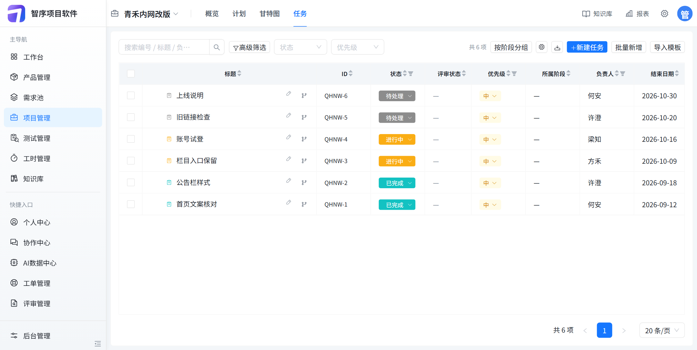Click the edit pencil for 账号试登
The width and height of the screenshot is (697, 350).
[288, 137]
